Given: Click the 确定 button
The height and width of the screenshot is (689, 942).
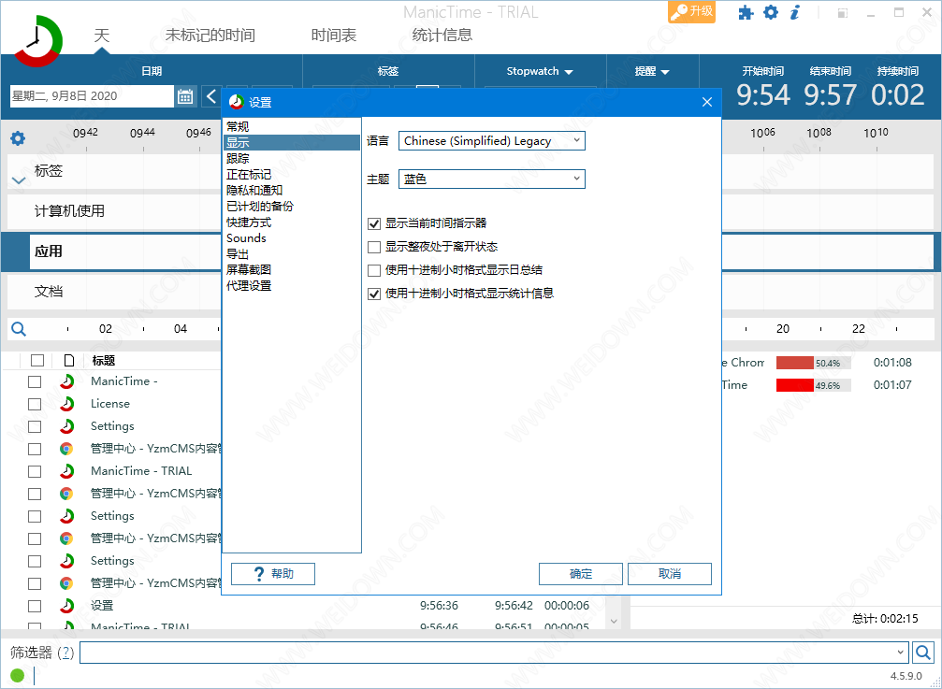Looking at the screenshot, I should [581, 574].
